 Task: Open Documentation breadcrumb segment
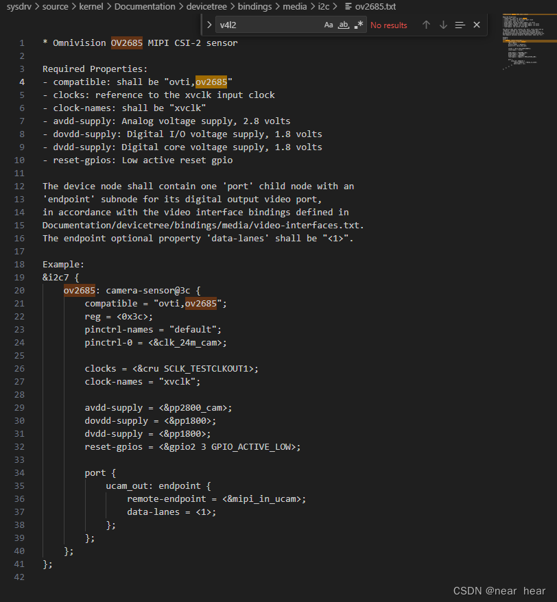click(145, 7)
